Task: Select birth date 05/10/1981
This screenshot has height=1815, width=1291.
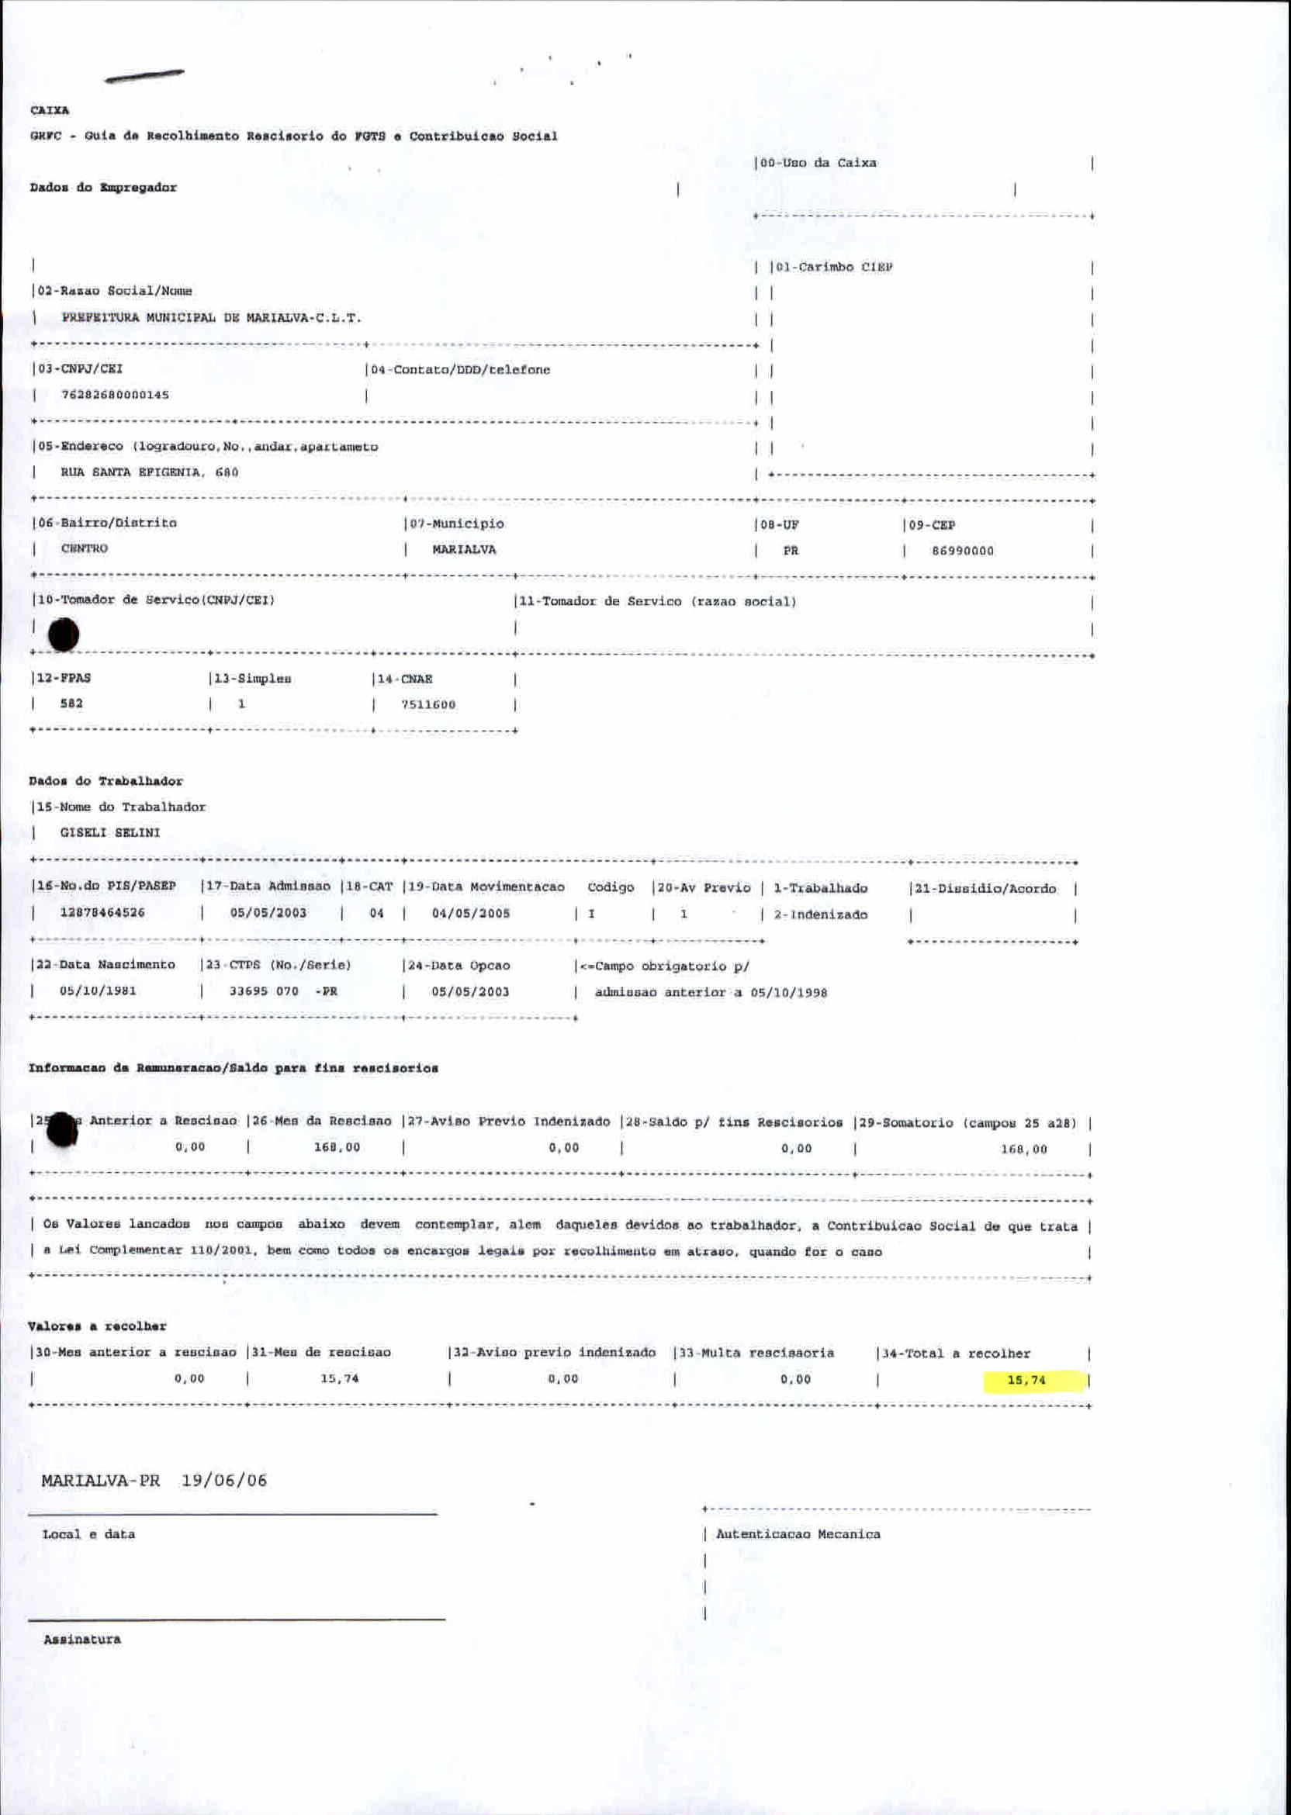Action: [98, 991]
